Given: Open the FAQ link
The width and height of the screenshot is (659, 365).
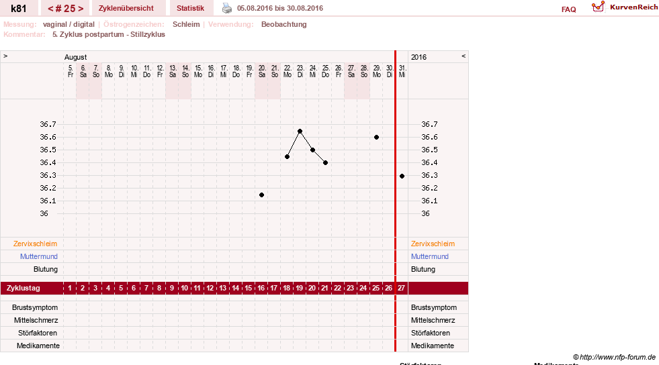Looking at the screenshot, I should click(x=568, y=9).
